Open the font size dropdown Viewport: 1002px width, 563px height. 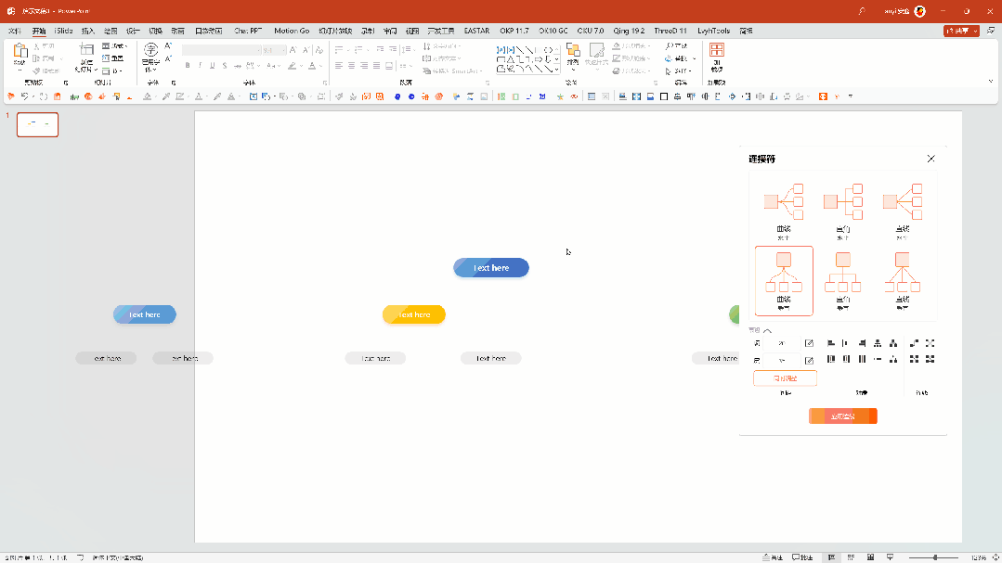click(x=283, y=50)
